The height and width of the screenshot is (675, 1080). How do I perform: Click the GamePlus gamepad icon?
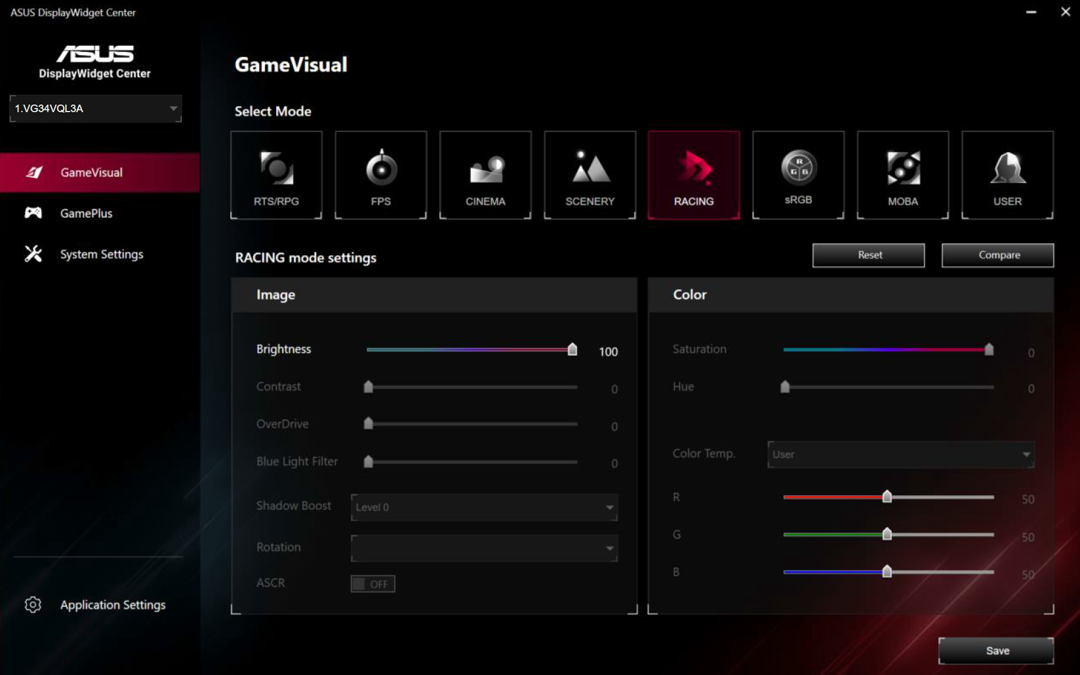click(33, 213)
